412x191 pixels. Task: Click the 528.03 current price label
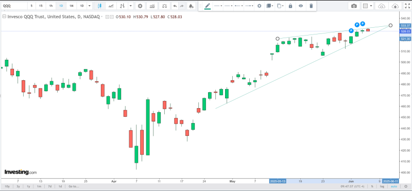click(x=405, y=31)
